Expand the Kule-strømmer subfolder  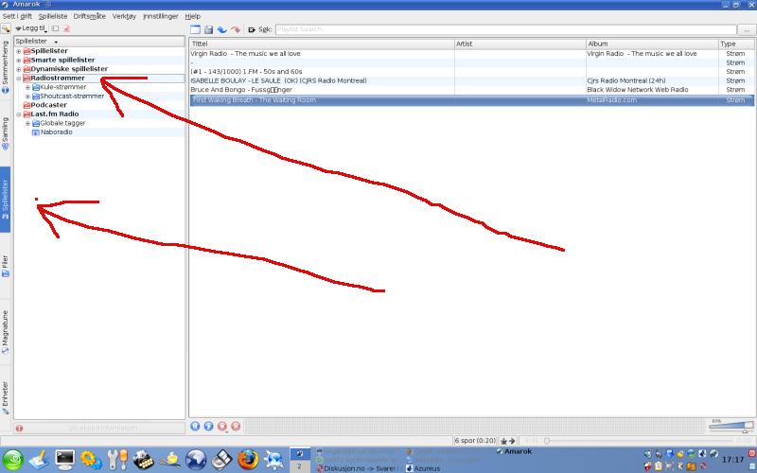[x=28, y=87]
